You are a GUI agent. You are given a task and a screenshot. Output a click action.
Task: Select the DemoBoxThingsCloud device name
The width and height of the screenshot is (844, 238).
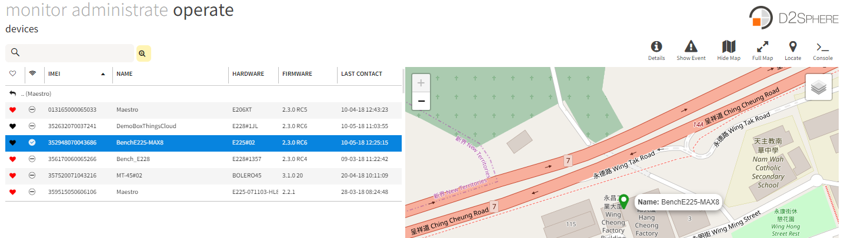pyautogui.click(x=146, y=126)
